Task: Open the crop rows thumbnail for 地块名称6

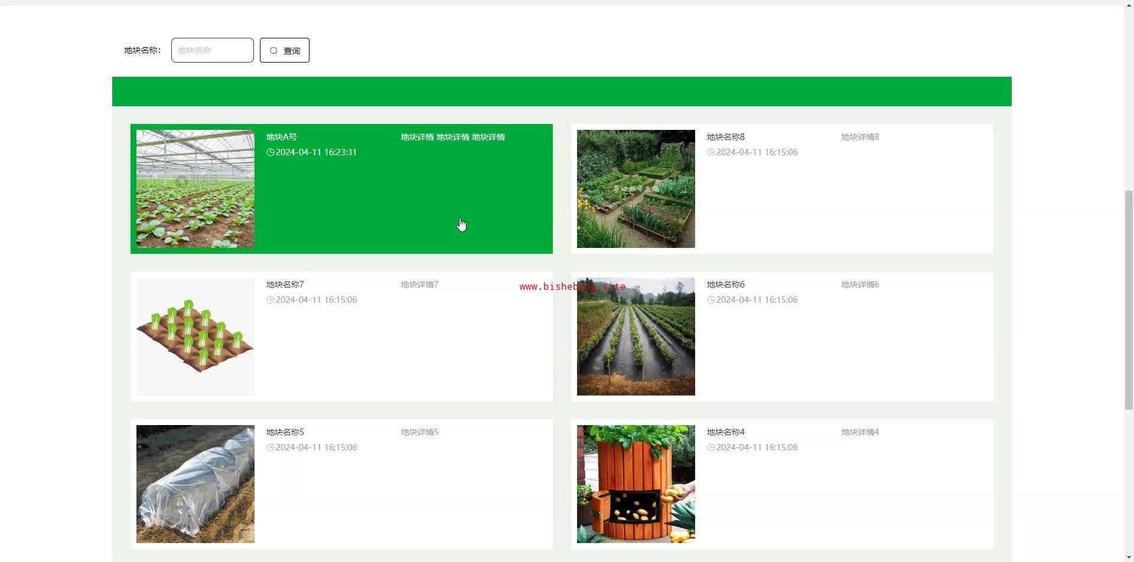Action: tap(636, 336)
